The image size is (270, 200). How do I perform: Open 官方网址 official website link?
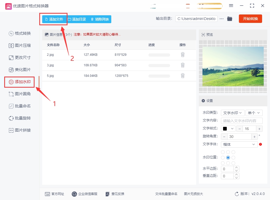click(54, 194)
